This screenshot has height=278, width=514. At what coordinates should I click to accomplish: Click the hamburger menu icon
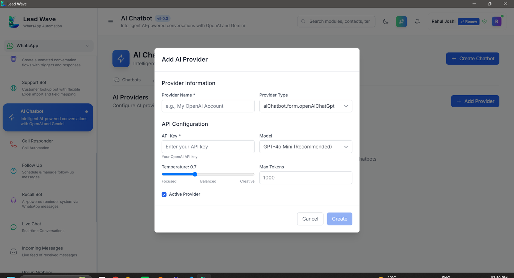point(111,21)
